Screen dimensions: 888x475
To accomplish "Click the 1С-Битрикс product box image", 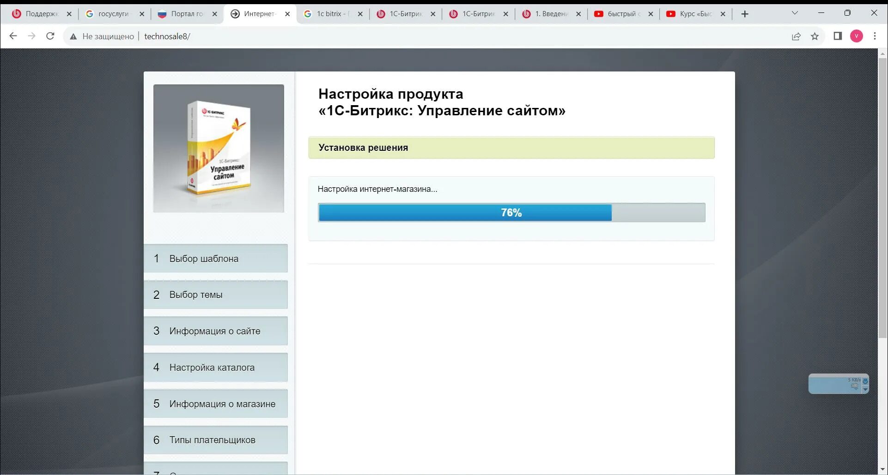I will tap(219, 148).
